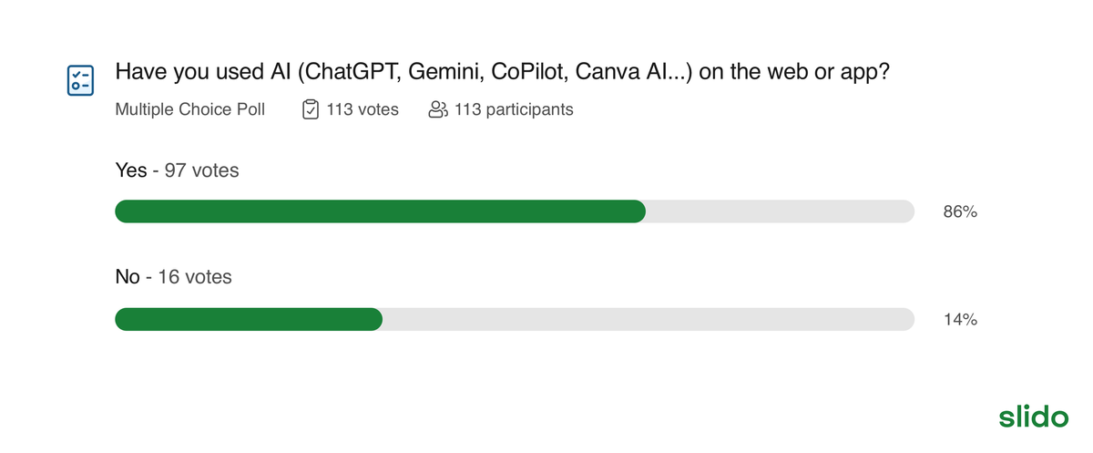Click the green filled portion of No bar
This screenshot has height=453, width=1093.
click(248, 319)
